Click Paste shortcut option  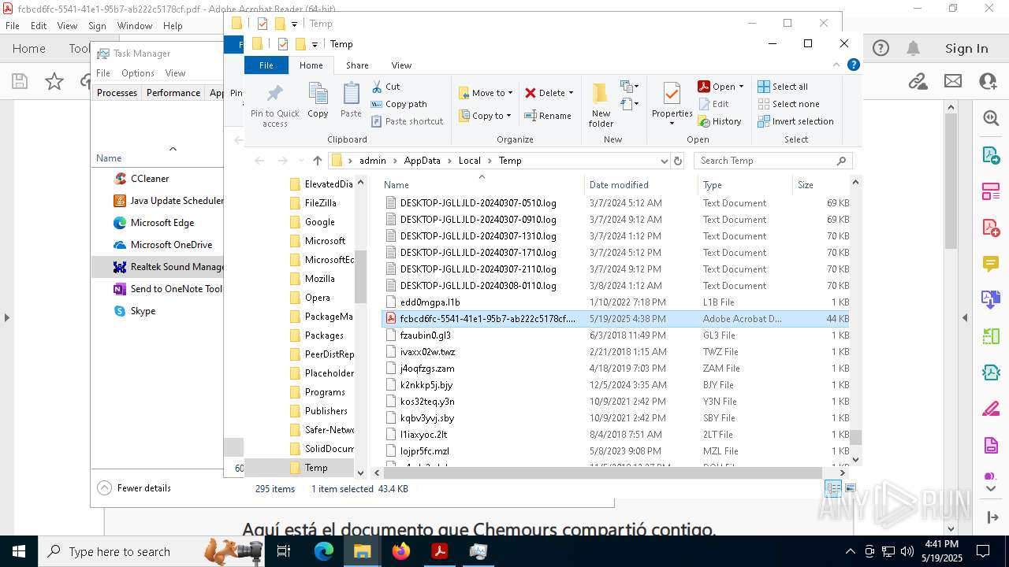pyautogui.click(x=407, y=121)
